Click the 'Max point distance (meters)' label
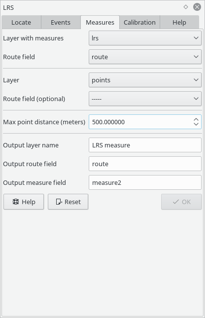This screenshot has width=205, height=318. pos(44,122)
